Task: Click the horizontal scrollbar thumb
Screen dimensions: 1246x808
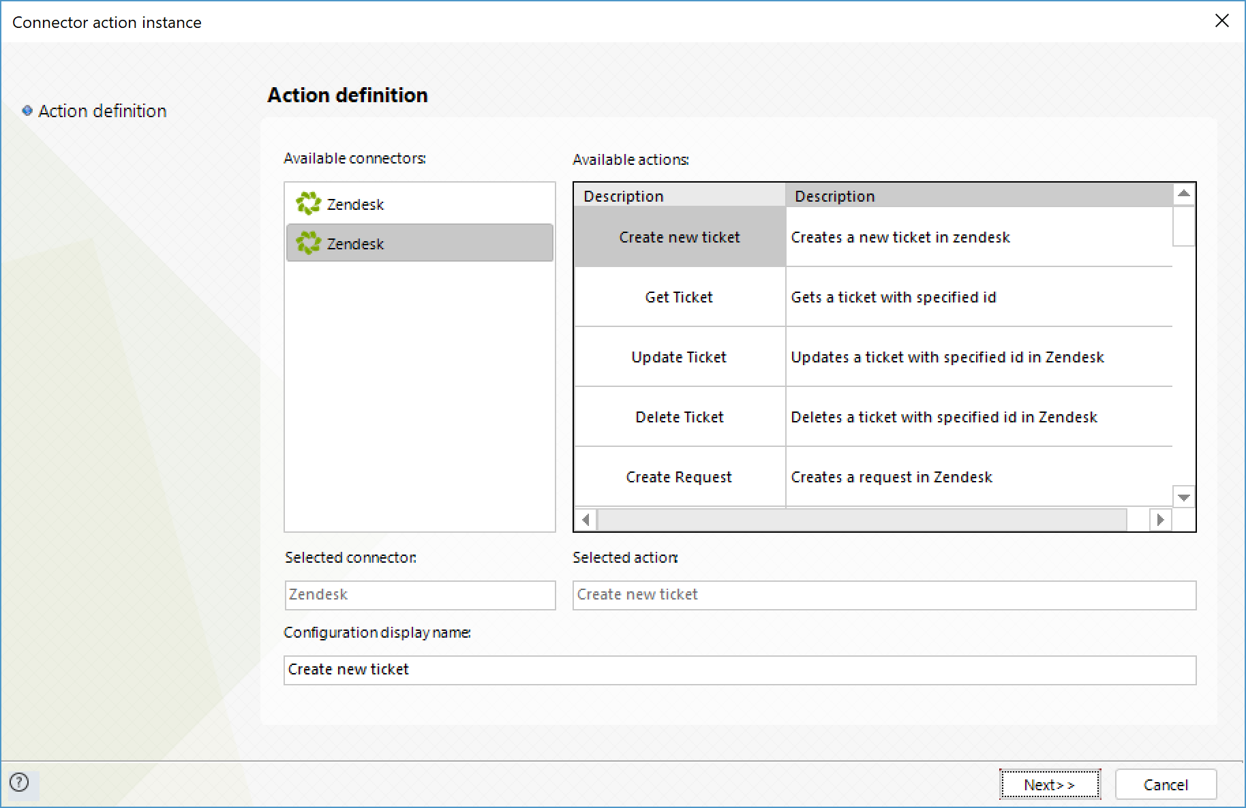Action: pos(862,520)
